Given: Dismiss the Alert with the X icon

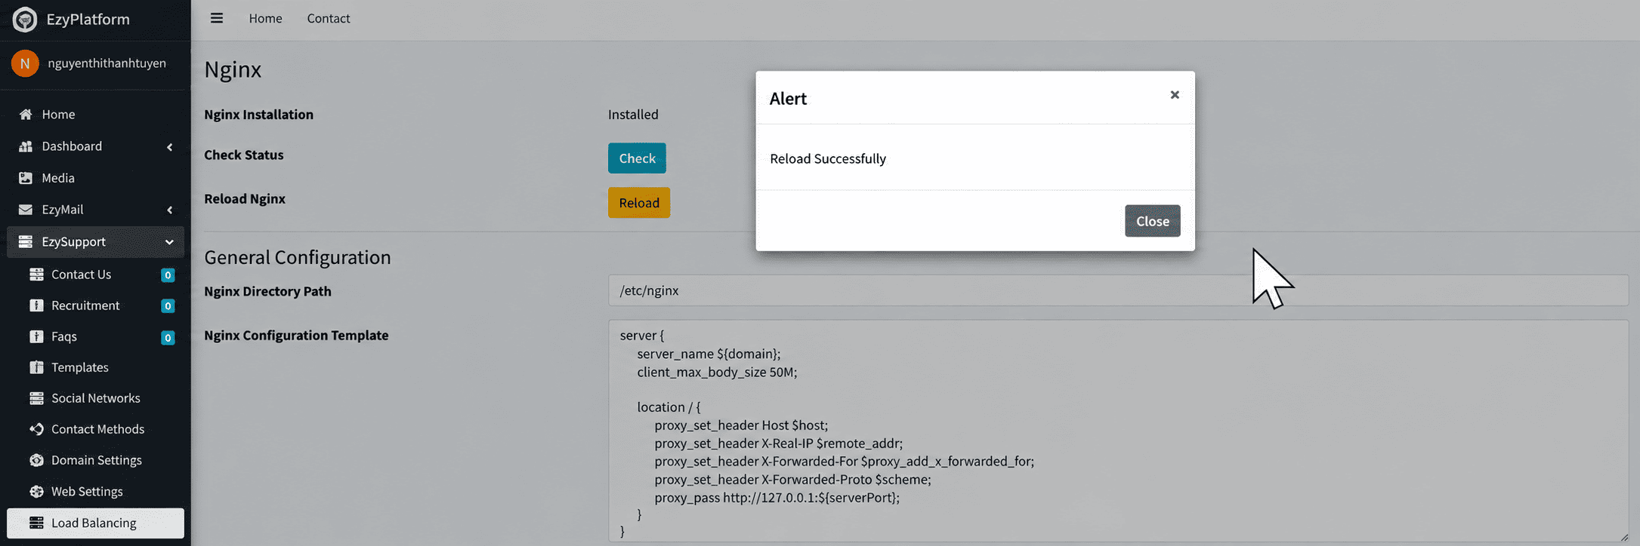Looking at the screenshot, I should (x=1175, y=95).
